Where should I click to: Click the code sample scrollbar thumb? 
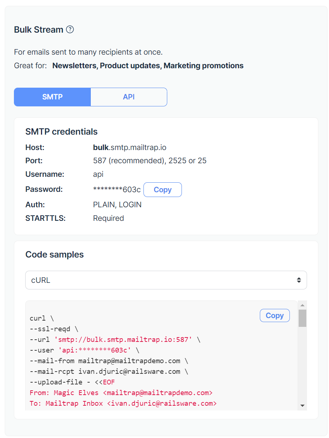click(302, 318)
